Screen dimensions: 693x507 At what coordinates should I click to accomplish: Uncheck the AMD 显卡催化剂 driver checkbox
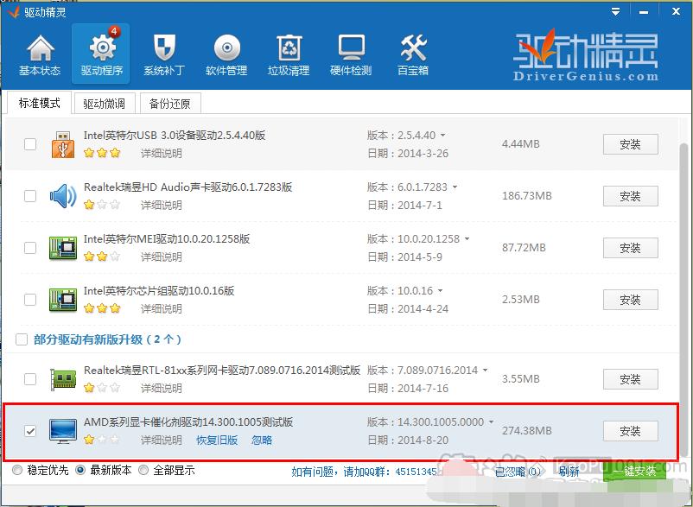30,431
